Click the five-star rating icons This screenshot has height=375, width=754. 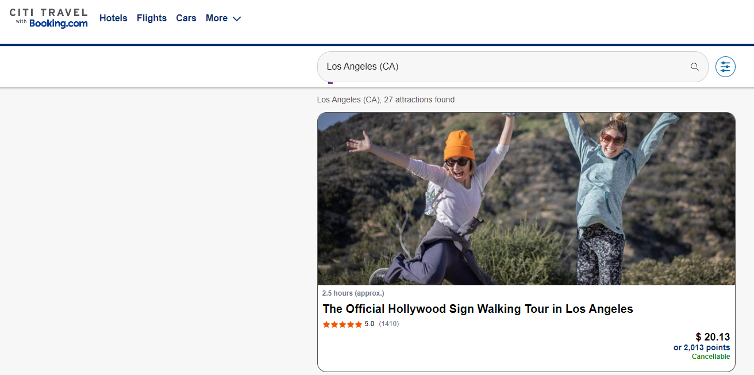[x=342, y=324]
